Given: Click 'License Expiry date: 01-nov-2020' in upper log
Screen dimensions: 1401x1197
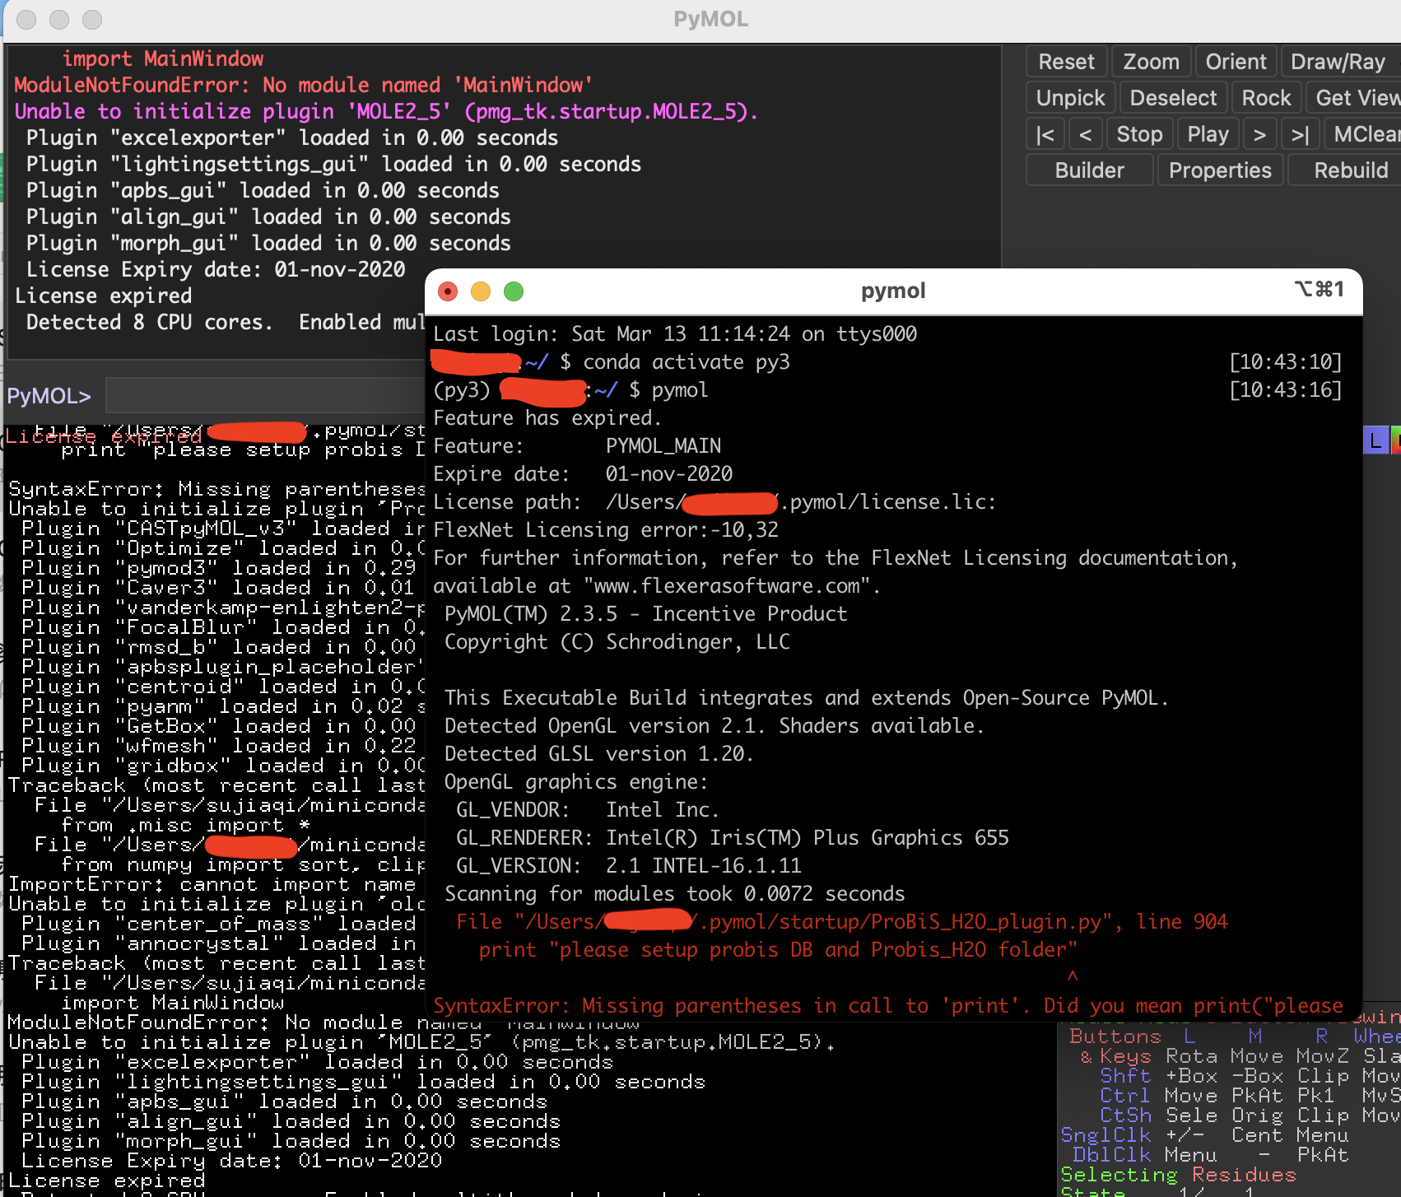Looking at the screenshot, I should 216,270.
